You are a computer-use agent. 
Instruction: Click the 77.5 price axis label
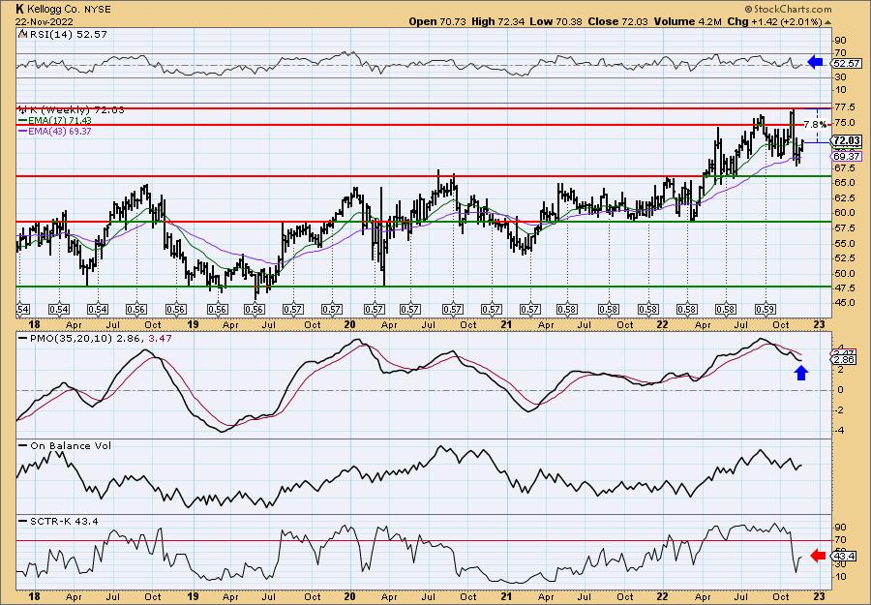[844, 106]
